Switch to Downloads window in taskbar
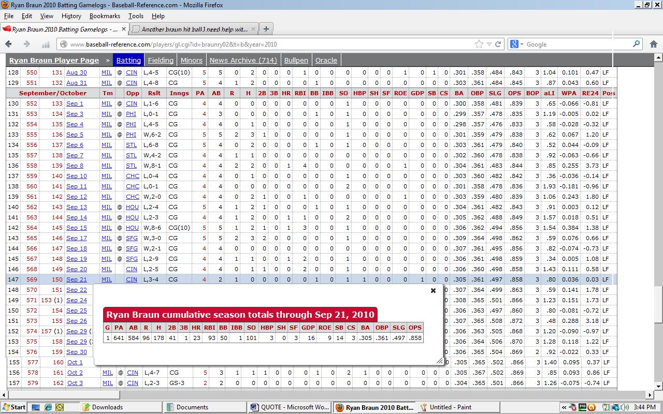Screen dimensions: 663x414 pyautogui.click(x=120, y=407)
